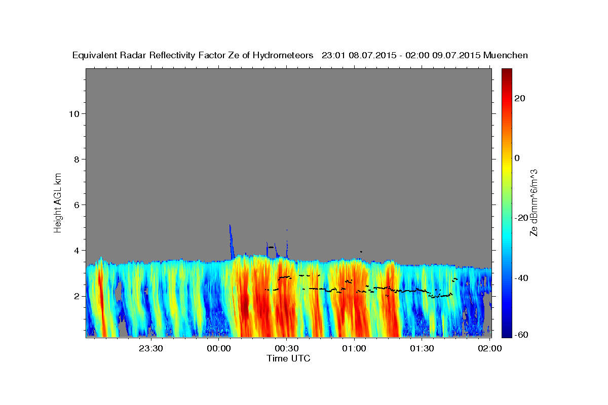Viewport: 608px width, 405px height.
Task: Click the 'Height AGL km' axis label
Action: click(x=58, y=202)
